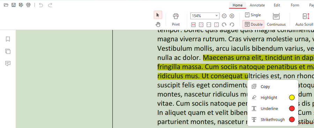
Task: Activate the arrow Select tool
Action: click(x=158, y=15)
